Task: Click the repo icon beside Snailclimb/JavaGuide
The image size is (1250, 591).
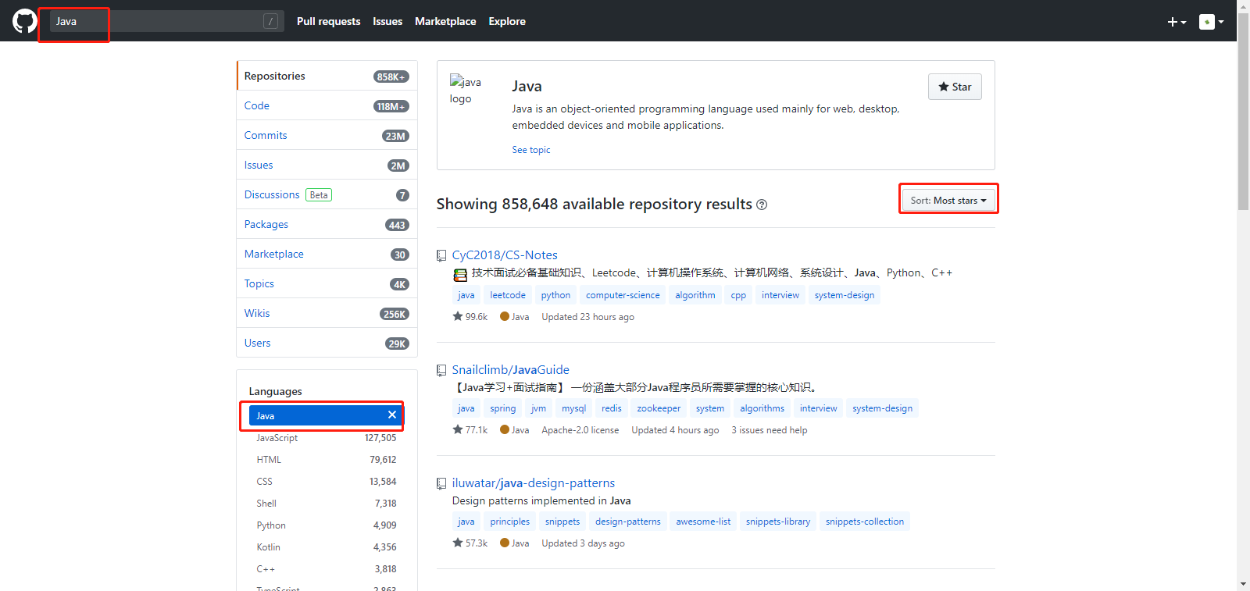Action: (x=441, y=370)
